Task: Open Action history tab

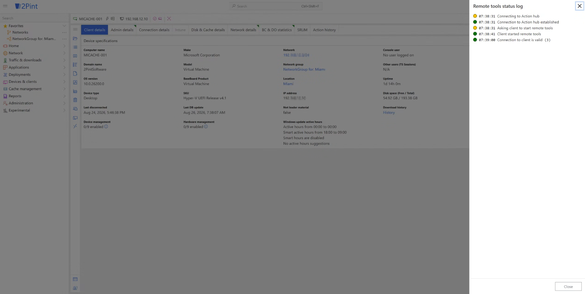Action: click(x=324, y=30)
